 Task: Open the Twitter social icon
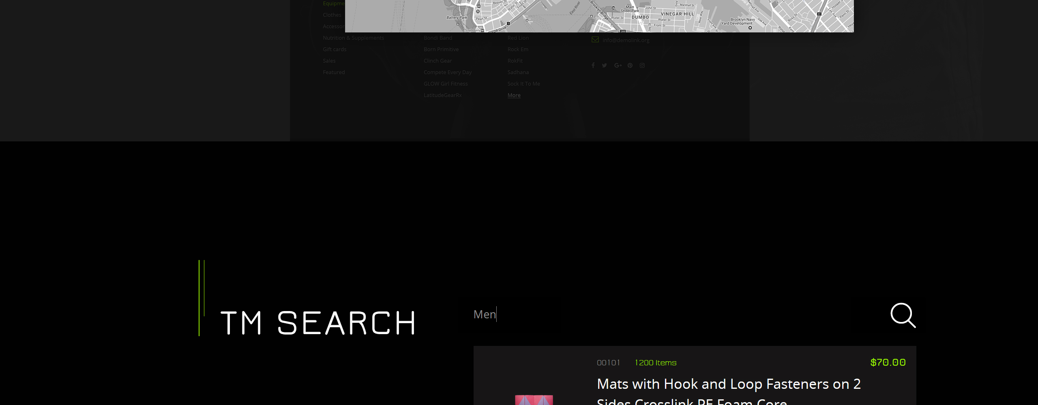[x=605, y=65]
